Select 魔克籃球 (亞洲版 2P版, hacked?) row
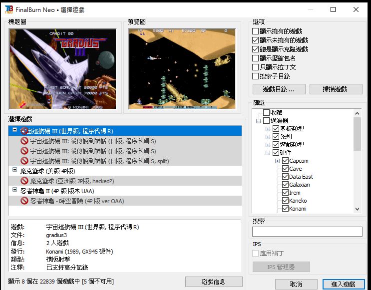This screenshot has height=290, width=371. pos(125,181)
